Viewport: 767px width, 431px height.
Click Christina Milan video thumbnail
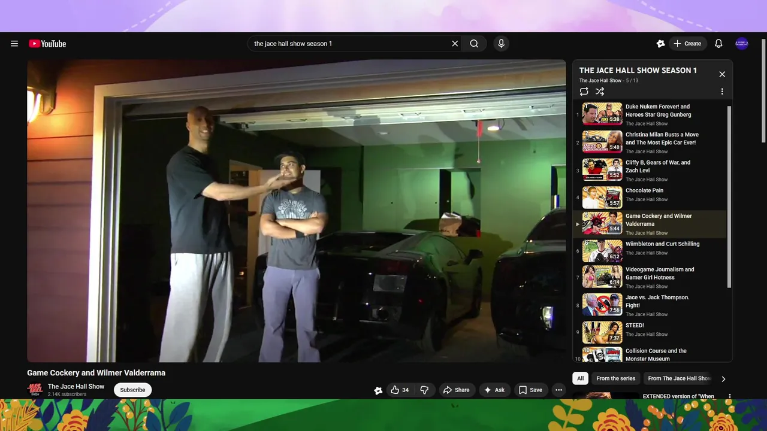tap(602, 142)
